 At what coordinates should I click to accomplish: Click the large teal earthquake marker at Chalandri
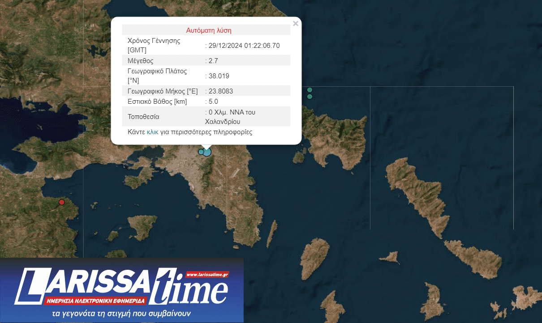coord(207,153)
